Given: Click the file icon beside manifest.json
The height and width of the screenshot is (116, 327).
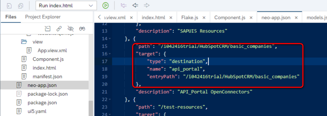Looking at the screenshot, I should coord(24,76).
